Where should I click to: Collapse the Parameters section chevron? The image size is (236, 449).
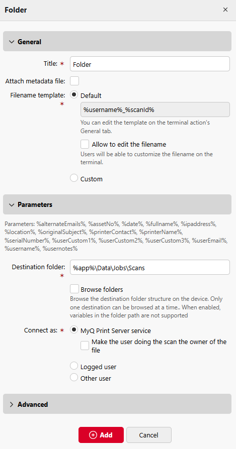[12, 205]
